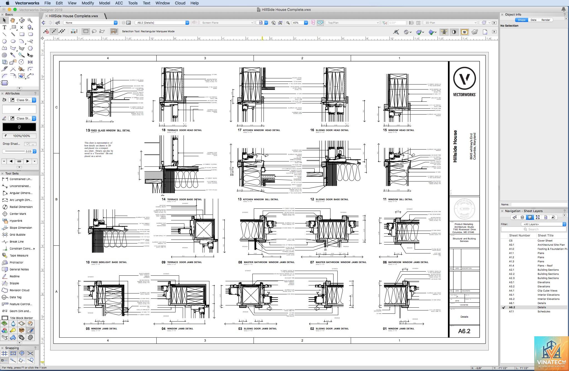This screenshot has height=371, width=569.
Task: Select the Mirror tool
Action: (30, 62)
